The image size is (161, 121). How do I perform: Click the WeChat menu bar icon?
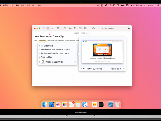point(137,5)
